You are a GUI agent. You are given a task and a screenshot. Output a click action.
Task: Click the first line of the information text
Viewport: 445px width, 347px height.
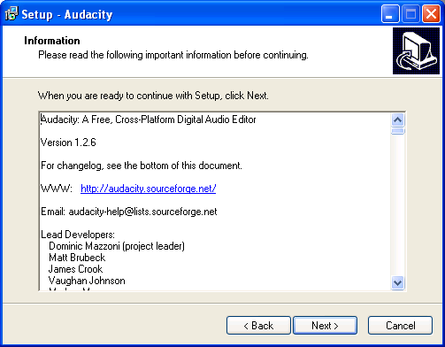tap(149, 120)
